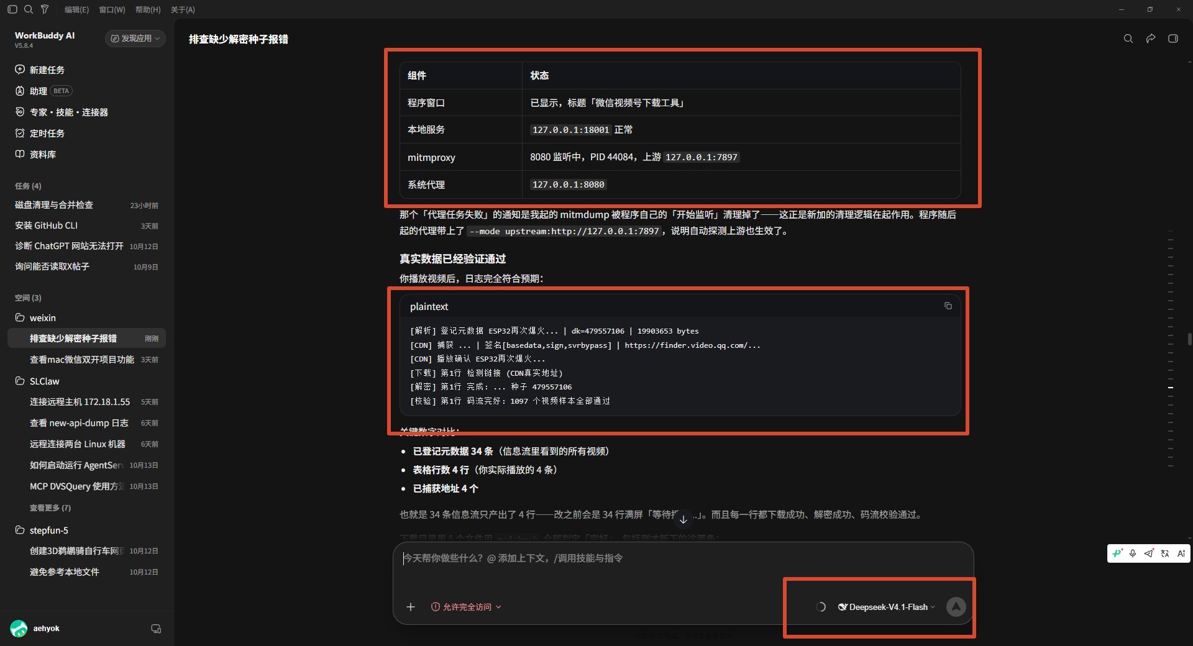Click the 定时任务 clock icon
Image resolution: width=1193 pixels, height=646 pixels.
point(20,133)
